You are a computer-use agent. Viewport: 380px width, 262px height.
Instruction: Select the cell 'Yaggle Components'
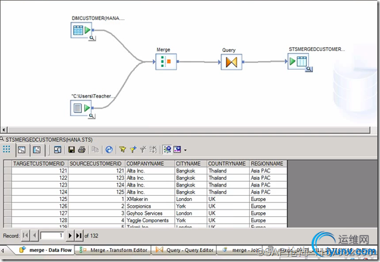(149, 220)
